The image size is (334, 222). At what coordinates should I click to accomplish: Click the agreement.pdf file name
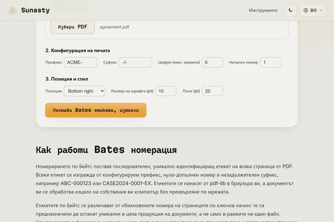(114, 27)
